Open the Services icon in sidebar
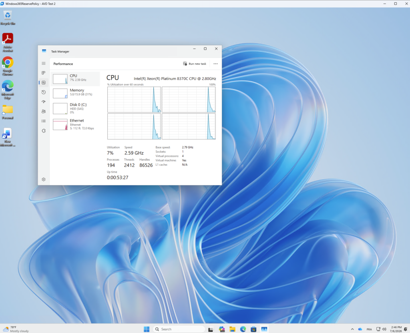The image size is (410, 333). click(x=44, y=131)
